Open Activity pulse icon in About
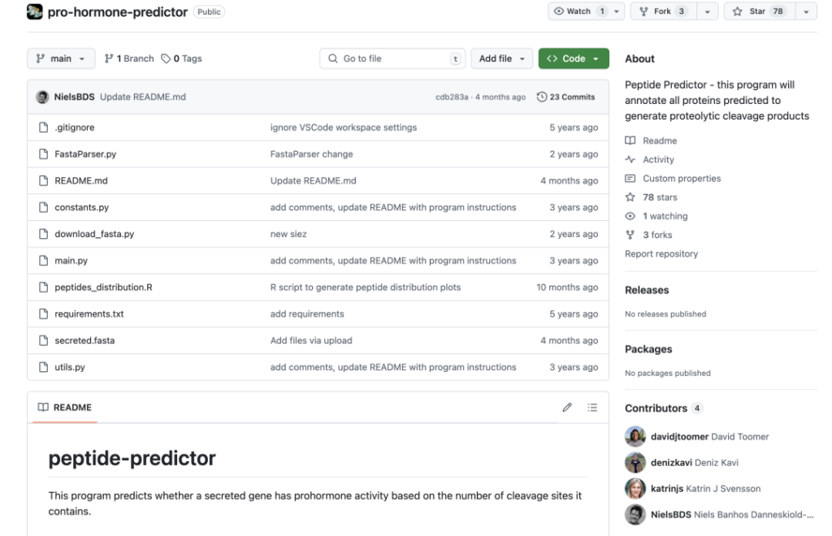832x536 pixels. (630, 160)
